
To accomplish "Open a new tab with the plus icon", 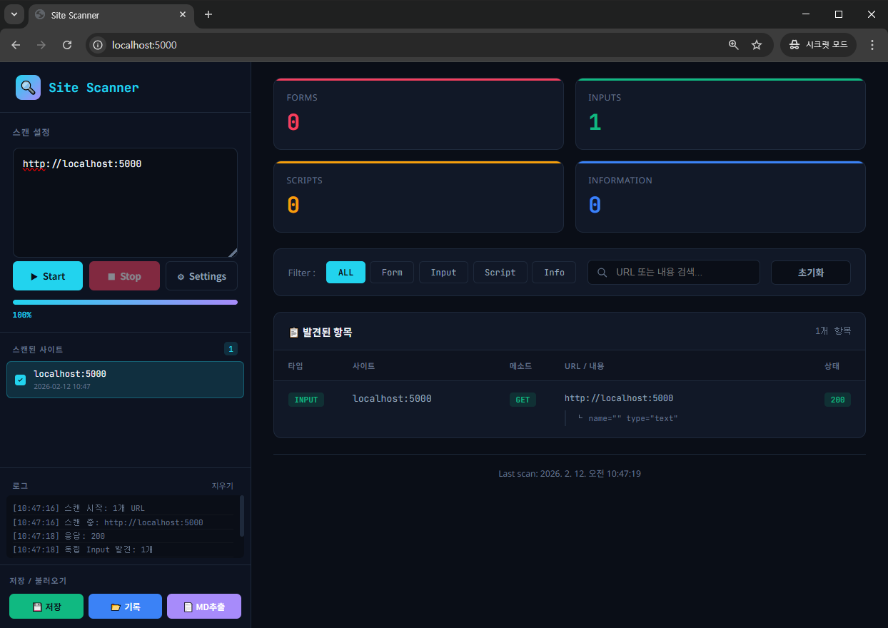I will 208,14.
